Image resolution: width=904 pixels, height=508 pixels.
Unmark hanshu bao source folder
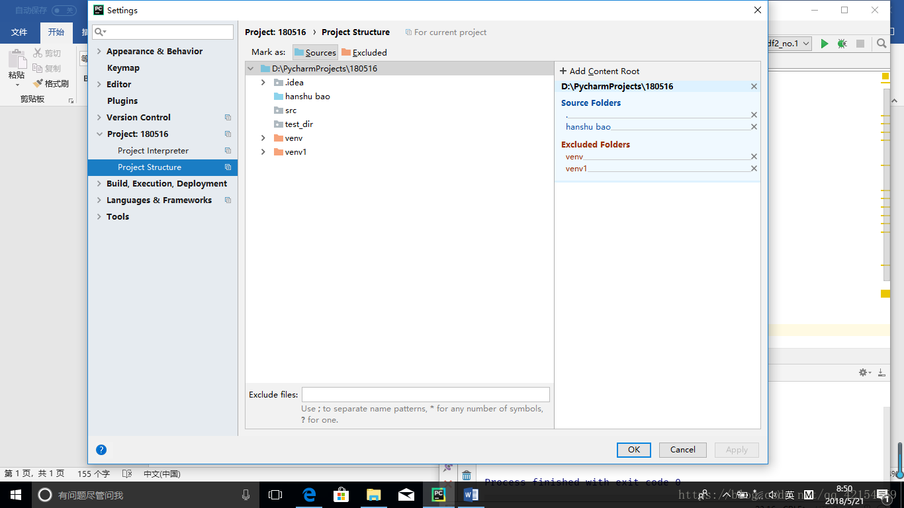point(754,127)
